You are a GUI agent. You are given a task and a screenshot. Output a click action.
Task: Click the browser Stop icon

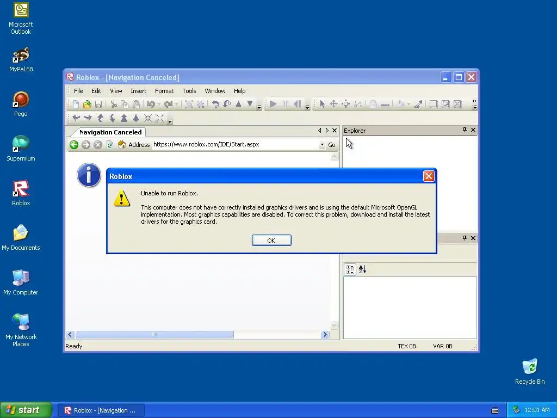98,145
